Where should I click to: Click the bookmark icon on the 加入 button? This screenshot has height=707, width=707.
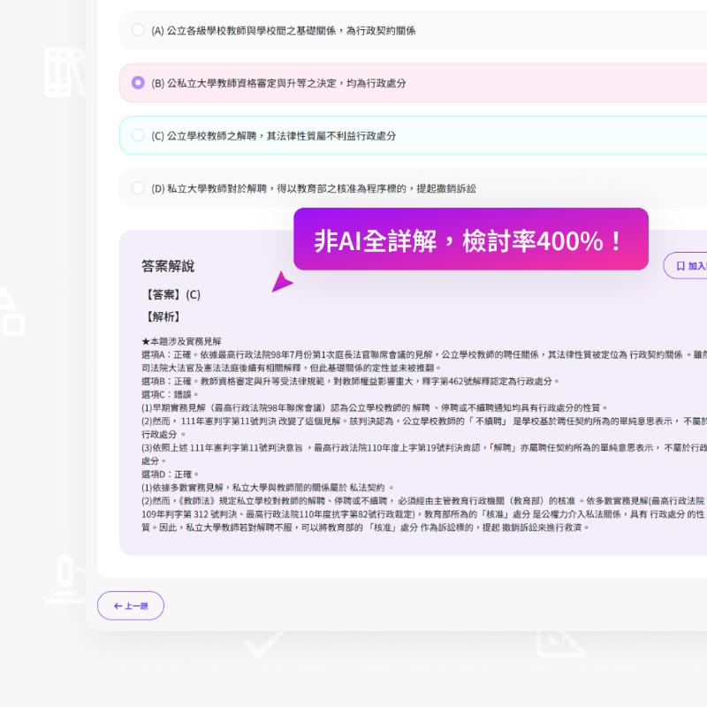tap(680, 265)
